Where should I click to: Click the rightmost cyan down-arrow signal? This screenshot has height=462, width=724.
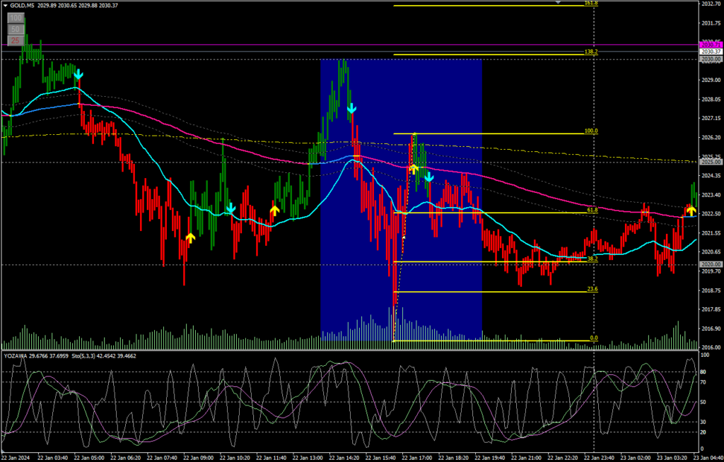pyautogui.click(x=428, y=177)
